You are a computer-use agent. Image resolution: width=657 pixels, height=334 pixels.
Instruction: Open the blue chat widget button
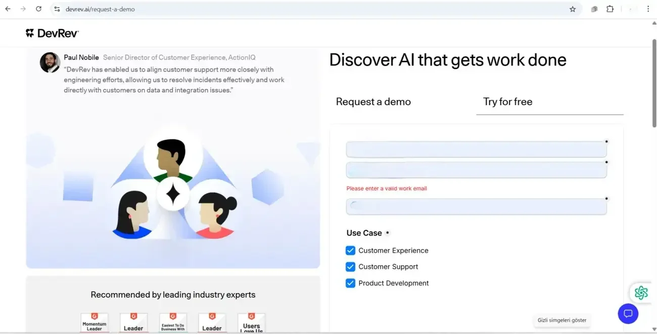(x=628, y=314)
